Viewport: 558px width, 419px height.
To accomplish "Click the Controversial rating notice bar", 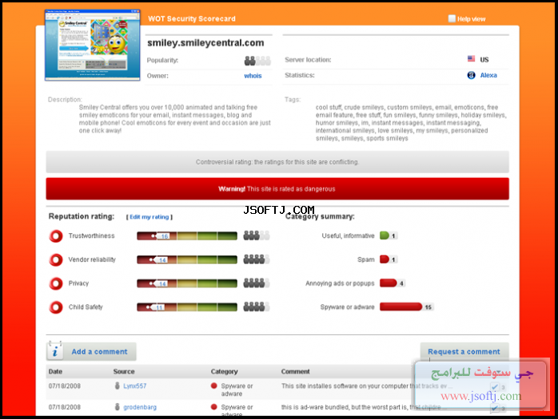I will tap(277, 162).
